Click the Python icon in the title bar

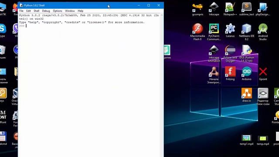pos(21,5)
